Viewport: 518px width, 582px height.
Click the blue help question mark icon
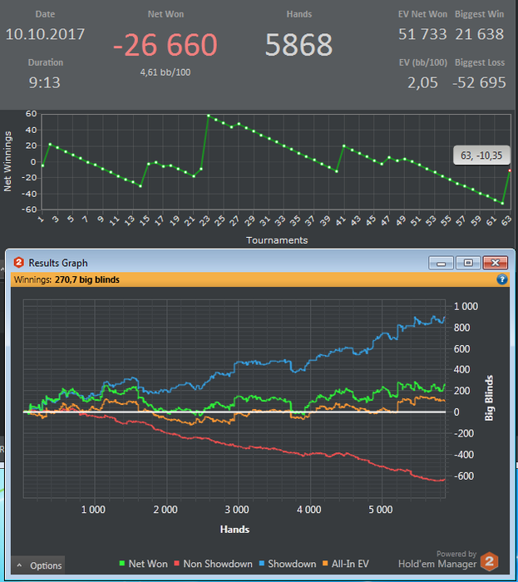tap(501, 279)
